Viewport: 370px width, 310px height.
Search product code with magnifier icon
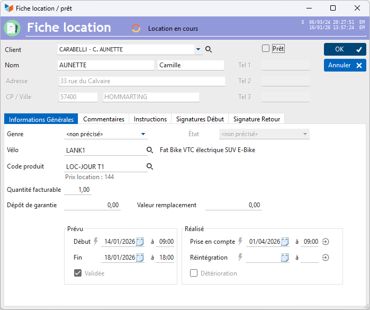(x=150, y=166)
